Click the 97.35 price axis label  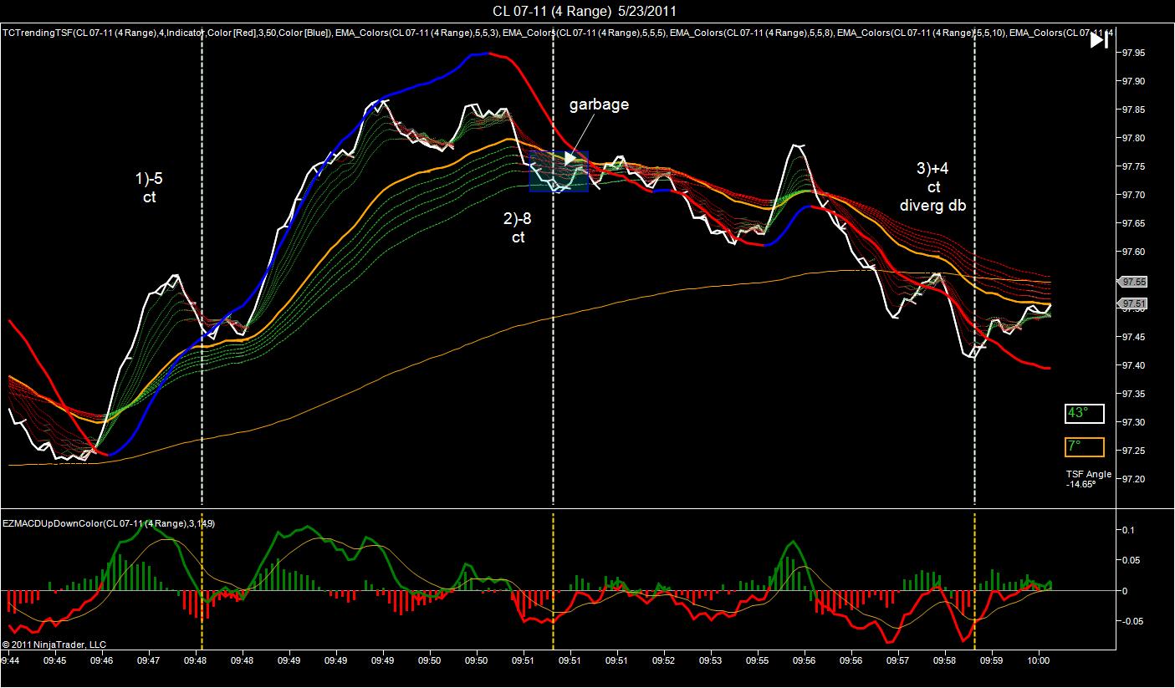click(x=1133, y=394)
